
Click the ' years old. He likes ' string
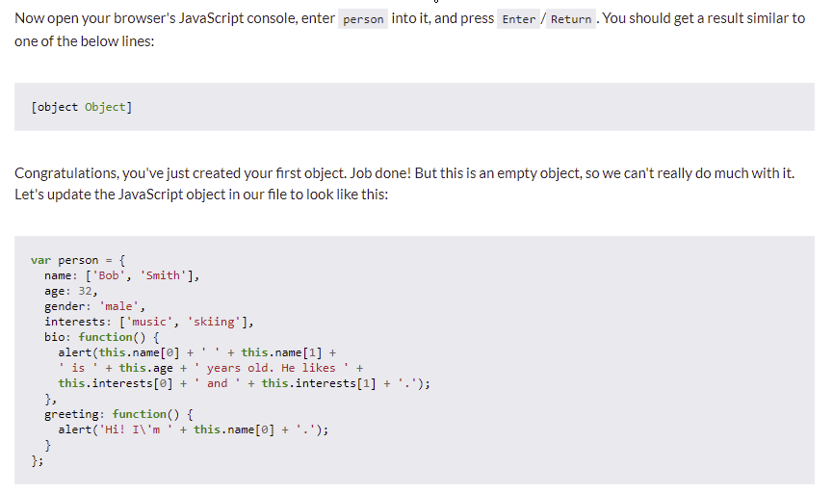tap(271, 368)
